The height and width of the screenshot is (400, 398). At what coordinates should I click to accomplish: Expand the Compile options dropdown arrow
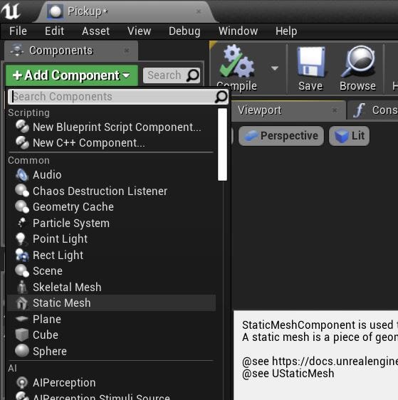tap(275, 68)
